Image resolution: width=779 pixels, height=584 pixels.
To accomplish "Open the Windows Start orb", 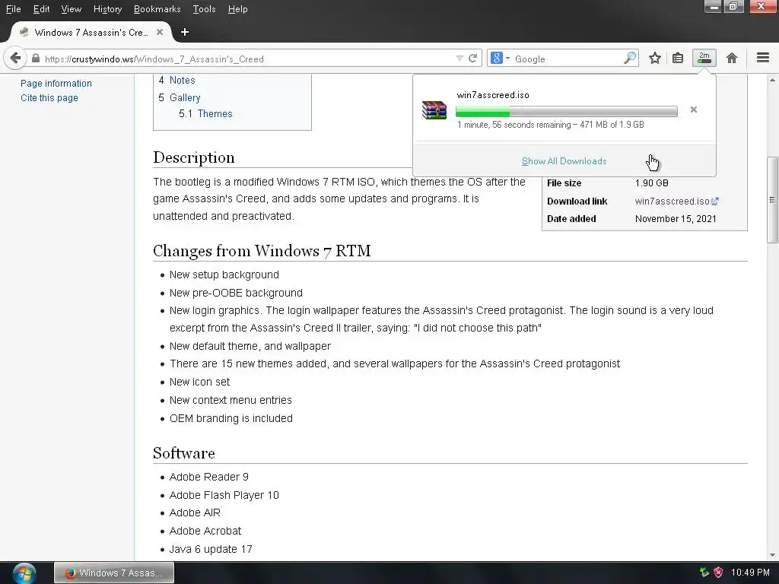I will (x=24, y=573).
